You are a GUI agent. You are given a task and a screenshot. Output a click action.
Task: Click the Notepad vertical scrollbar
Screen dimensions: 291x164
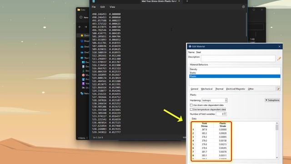(x=246, y=24)
